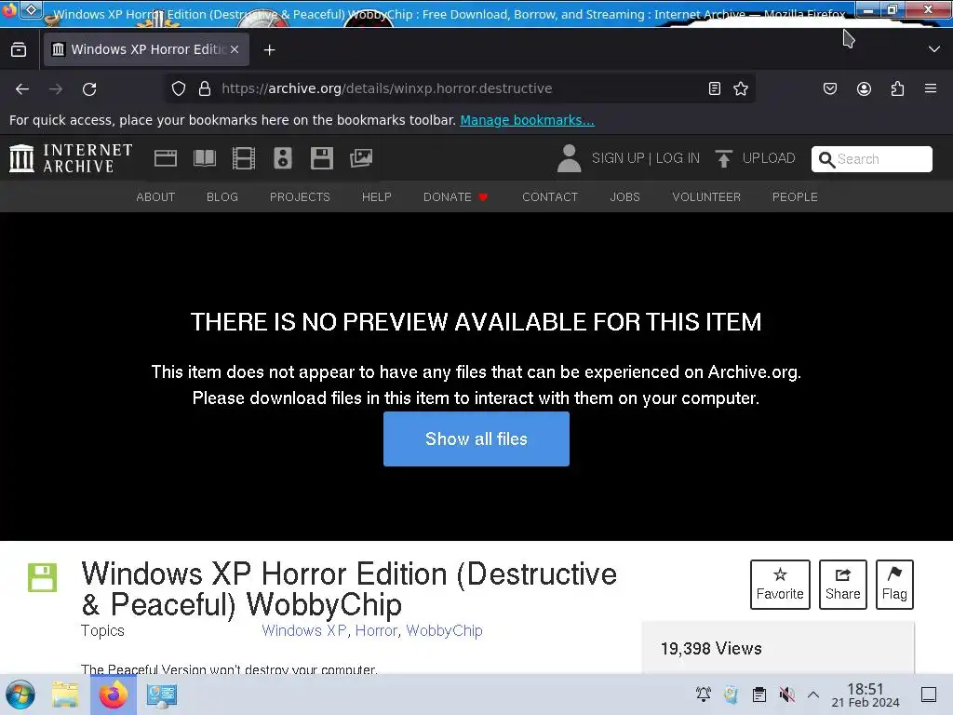List all tabs with the chevron

(x=933, y=49)
